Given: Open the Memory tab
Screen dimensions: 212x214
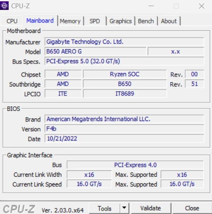Looking at the screenshot, I should (70, 21).
